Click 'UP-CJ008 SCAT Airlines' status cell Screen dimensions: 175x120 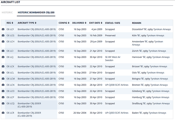point(117,85)
